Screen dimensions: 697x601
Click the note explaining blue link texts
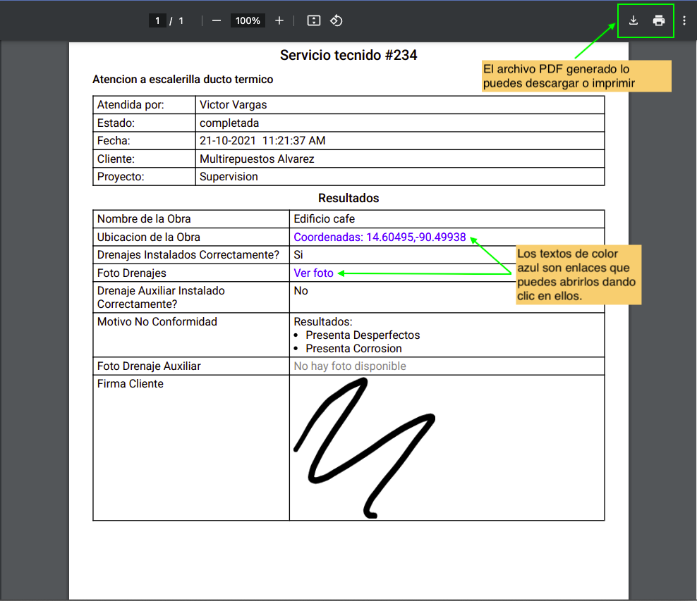(x=579, y=275)
